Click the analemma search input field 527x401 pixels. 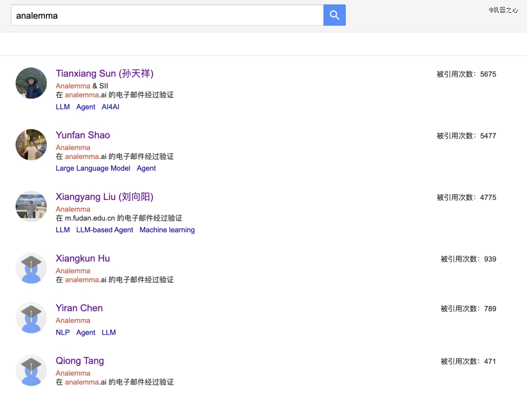[167, 15]
